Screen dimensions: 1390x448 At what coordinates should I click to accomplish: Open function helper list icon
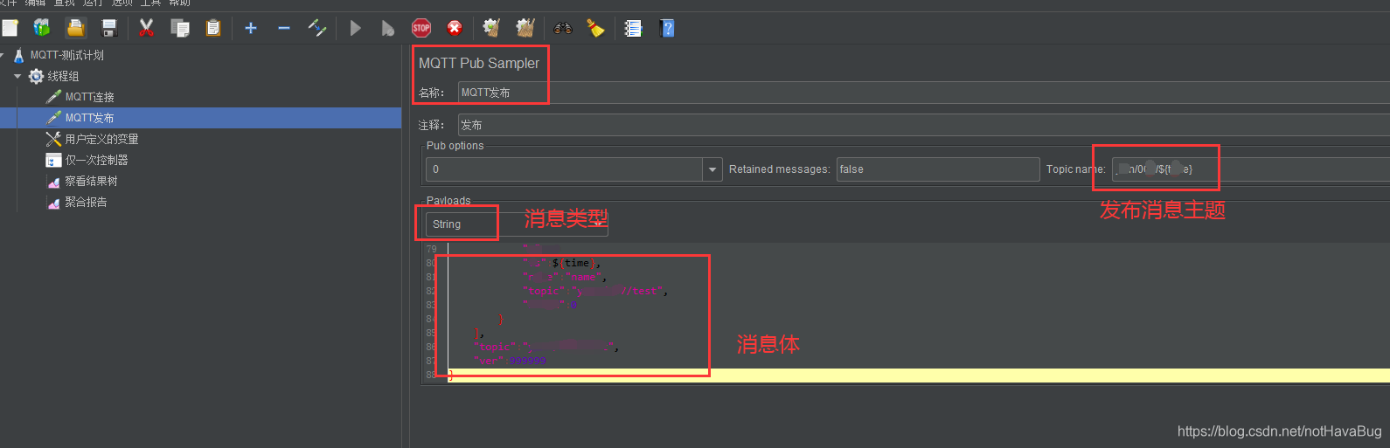click(x=634, y=28)
